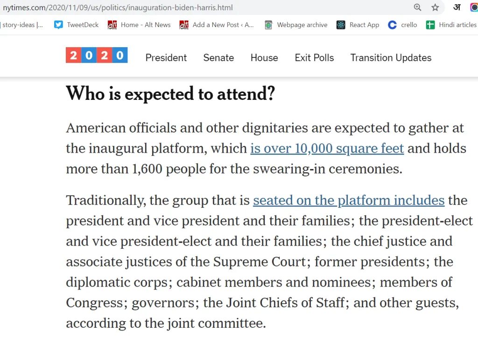Image resolution: width=478 pixels, height=338 pixels.
Task: Select the Senate nav item
Action: [218, 57]
